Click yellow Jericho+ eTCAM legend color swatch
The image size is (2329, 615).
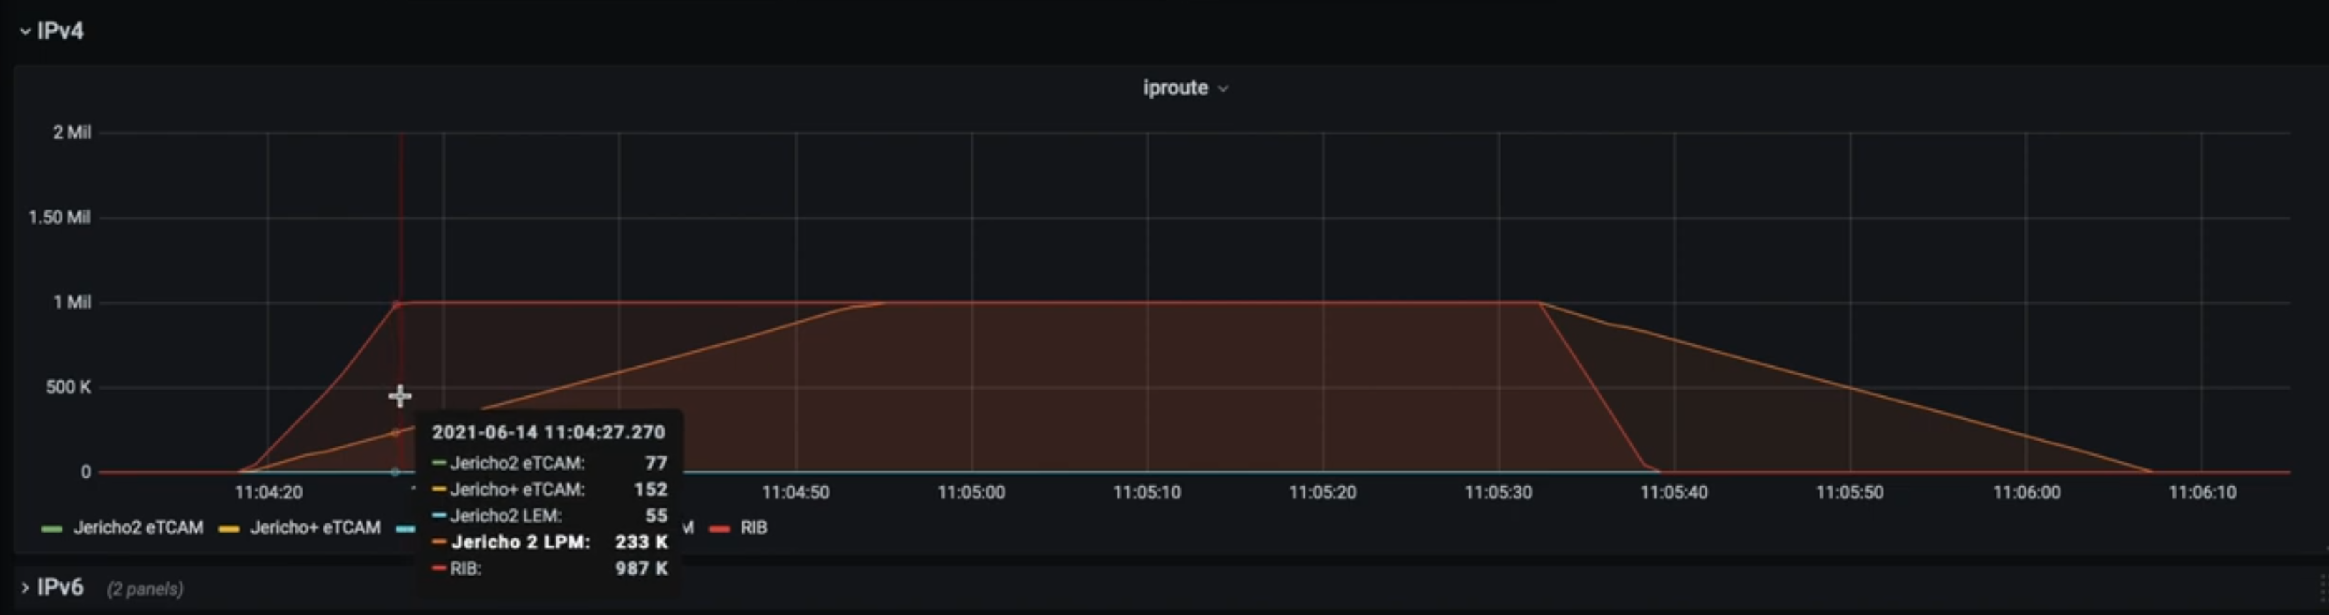[x=229, y=528]
